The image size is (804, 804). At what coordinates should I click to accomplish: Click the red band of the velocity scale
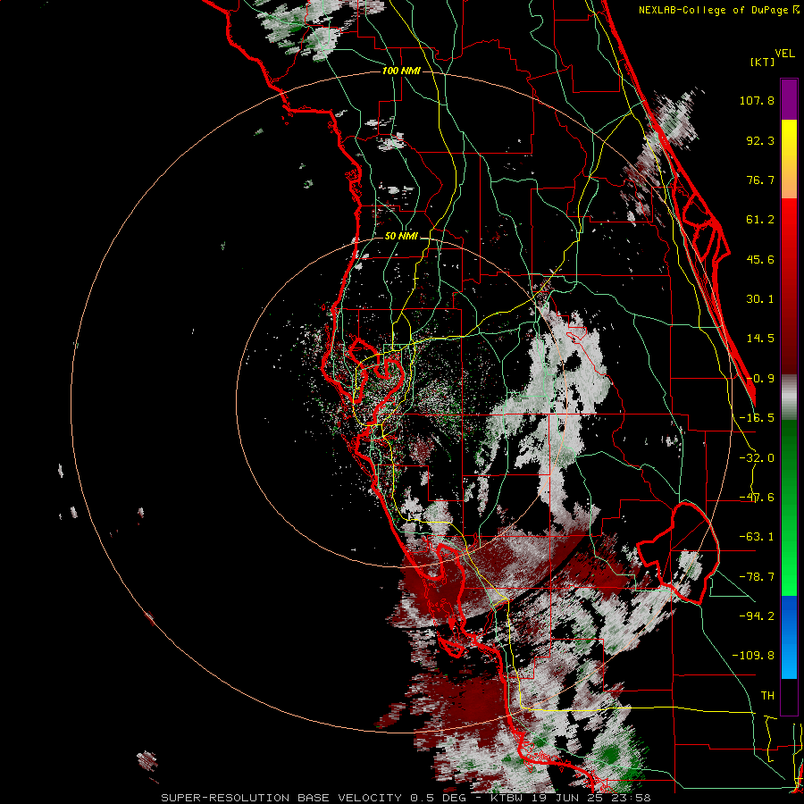pos(789,286)
